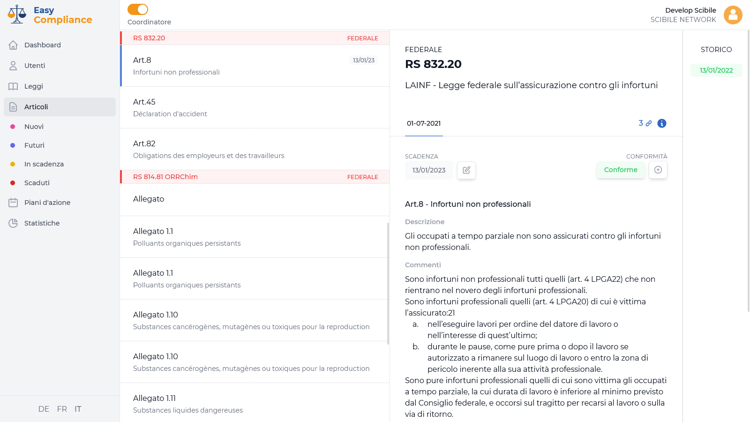Open the user profile avatar icon
750x422 pixels.
click(x=733, y=15)
